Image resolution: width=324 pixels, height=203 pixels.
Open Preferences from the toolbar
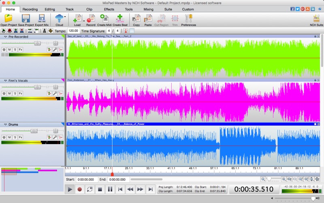188,18
